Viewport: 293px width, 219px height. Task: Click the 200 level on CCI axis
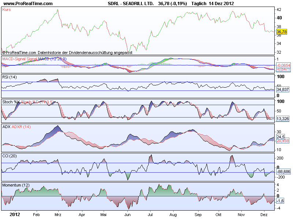pos(280,158)
